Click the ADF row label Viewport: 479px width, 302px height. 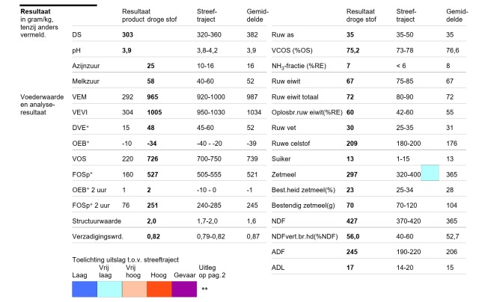[278, 252]
